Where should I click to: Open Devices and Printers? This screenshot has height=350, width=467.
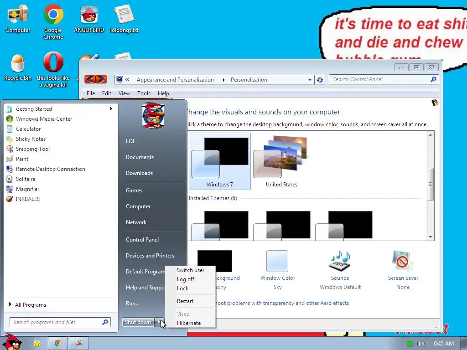tap(150, 255)
